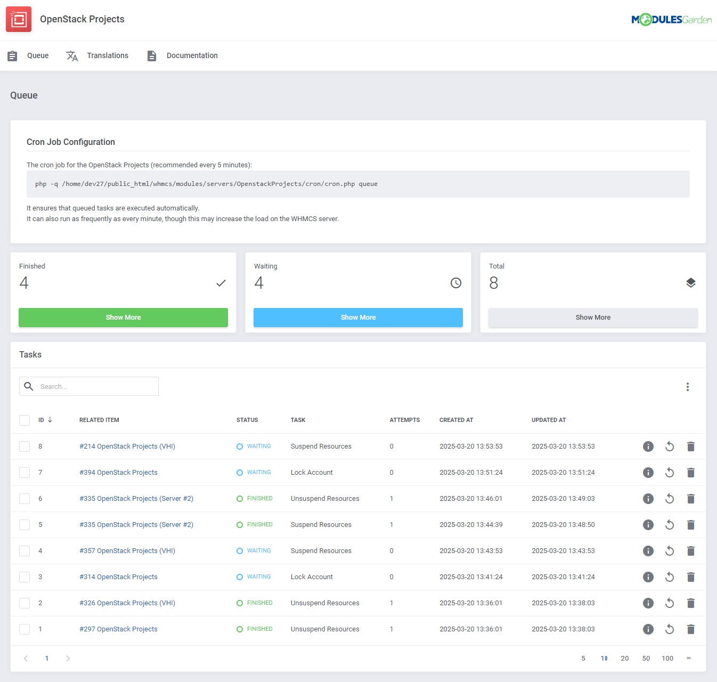The image size is (717, 682).
Task: Rerun task 1 Unsuspend Resources
Action: pyautogui.click(x=670, y=629)
